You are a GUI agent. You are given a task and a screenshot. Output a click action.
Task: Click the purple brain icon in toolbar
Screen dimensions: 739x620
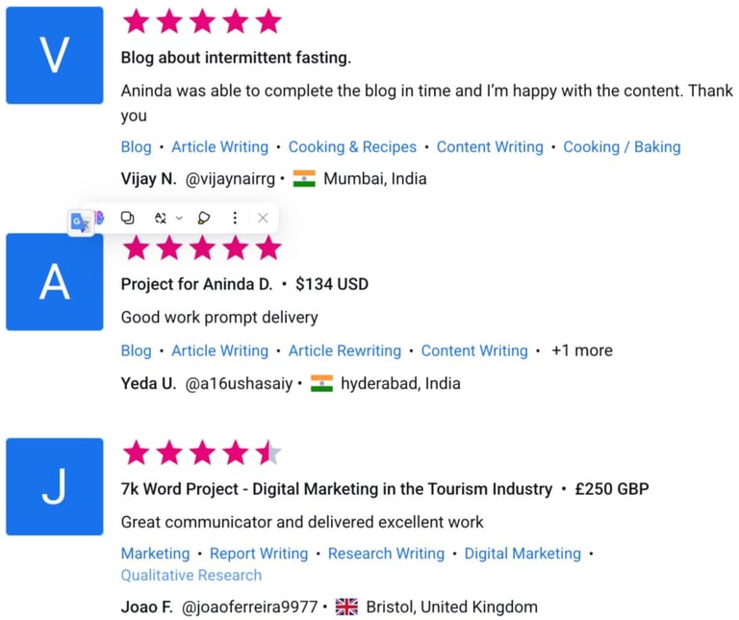[x=99, y=218]
